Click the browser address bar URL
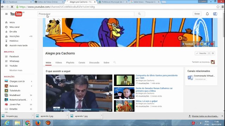The width and height of the screenshot is (225, 126). click(x=57, y=7)
